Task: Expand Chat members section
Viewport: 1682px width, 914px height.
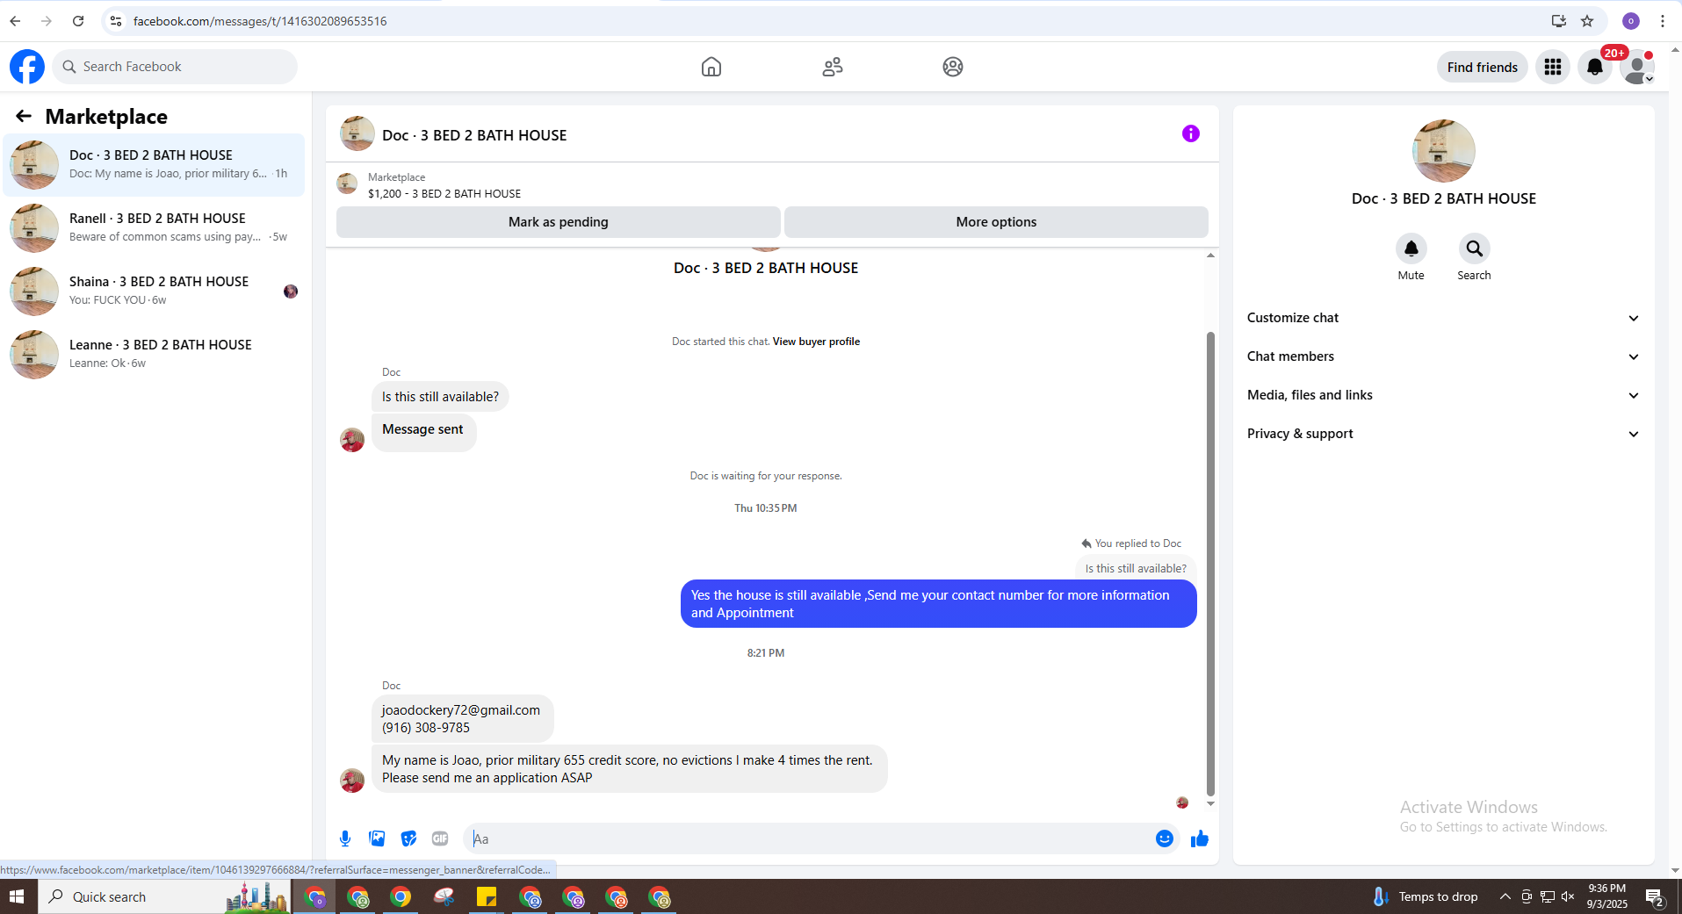Action: click(x=1444, y=356)
